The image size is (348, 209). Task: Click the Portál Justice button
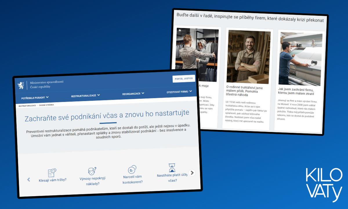click(x=184, y=79)
